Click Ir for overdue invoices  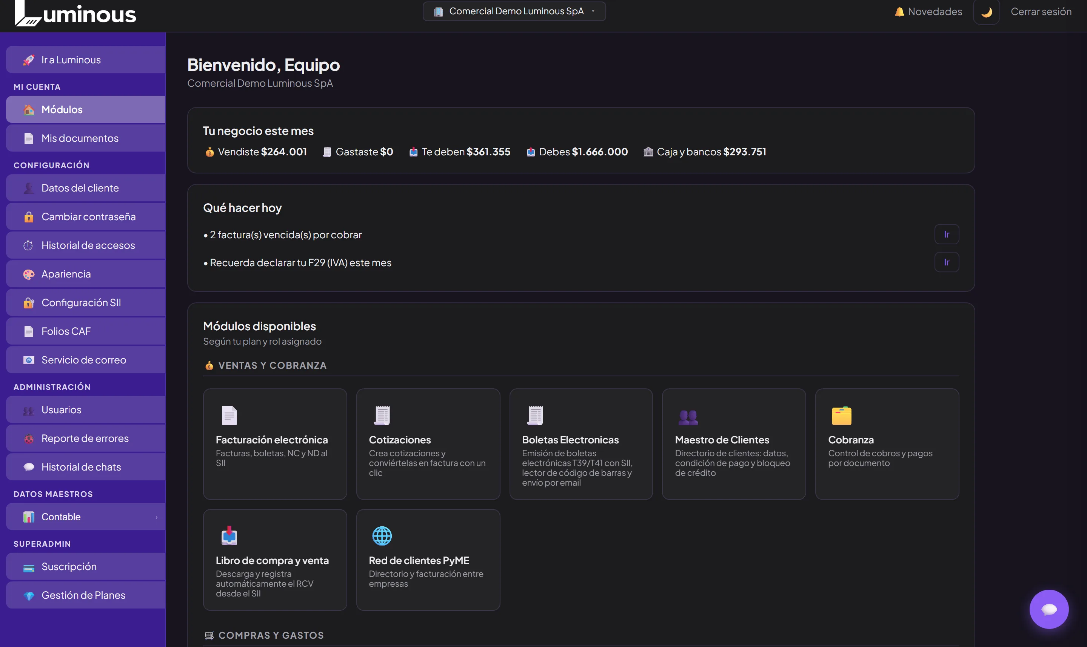pos(947,235)
